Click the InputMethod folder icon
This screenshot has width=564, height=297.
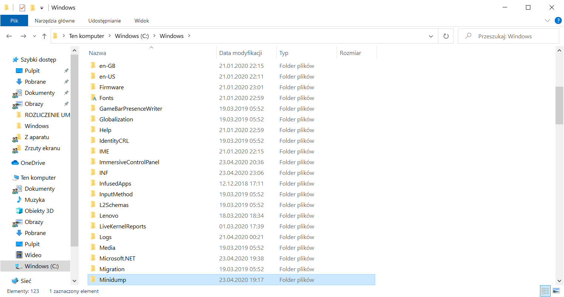[x=93, y=194]
